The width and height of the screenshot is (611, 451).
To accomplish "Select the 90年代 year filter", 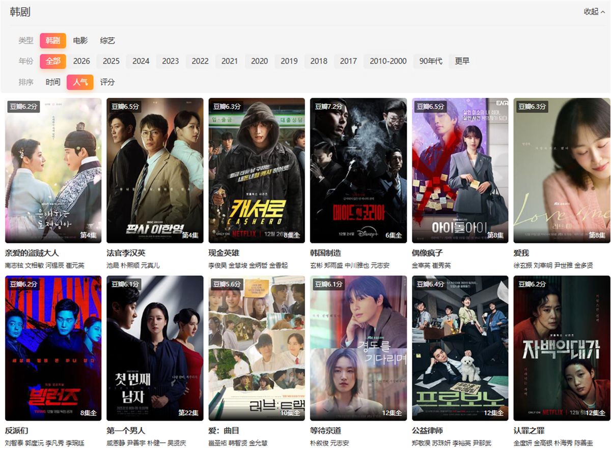I will pos(431,61).
